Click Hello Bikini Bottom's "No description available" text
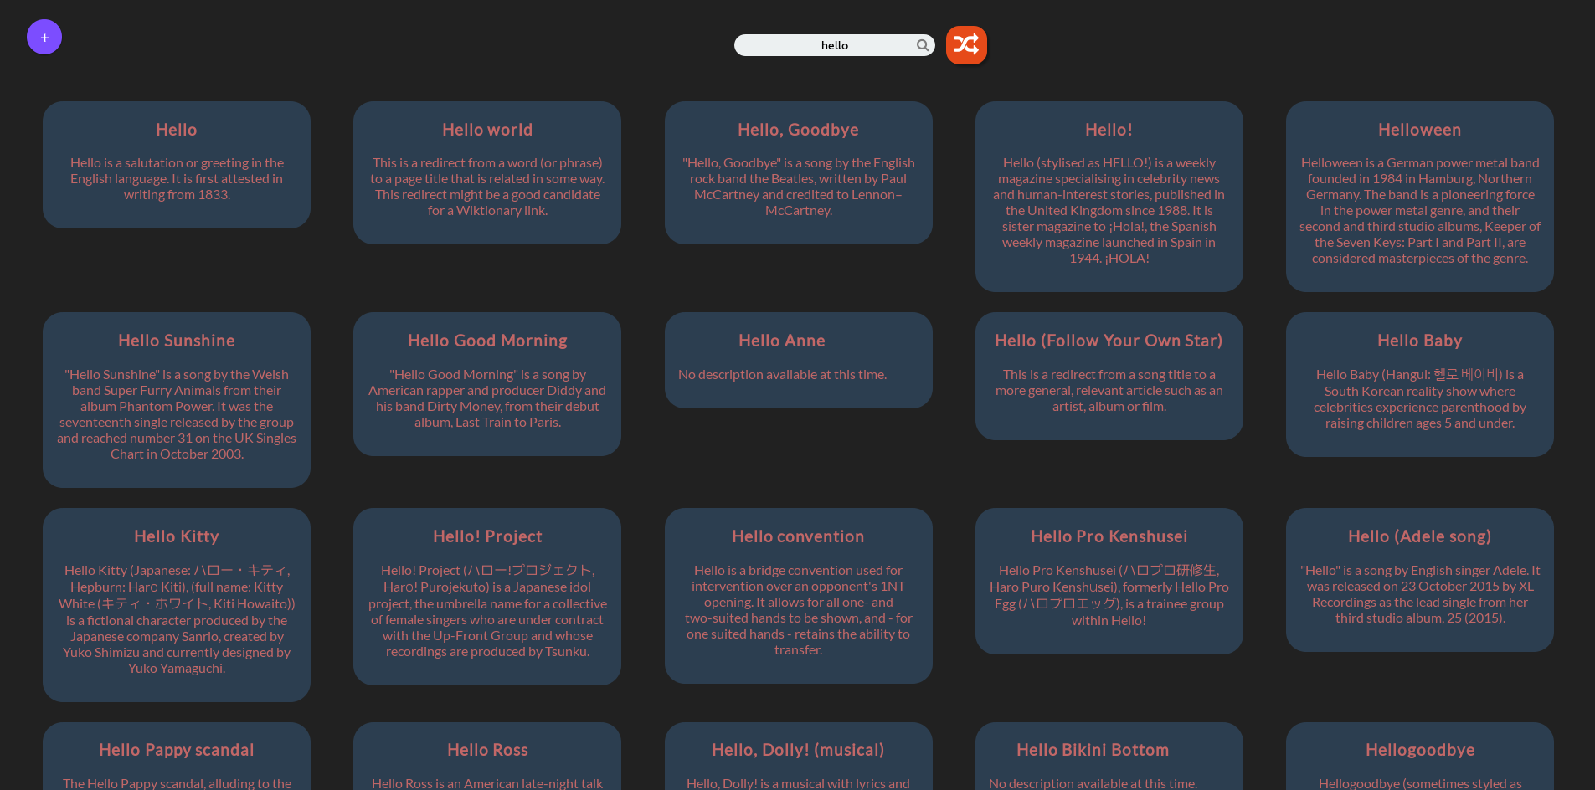Screen dimensions: 1595x790 [x=1093, y=783]
